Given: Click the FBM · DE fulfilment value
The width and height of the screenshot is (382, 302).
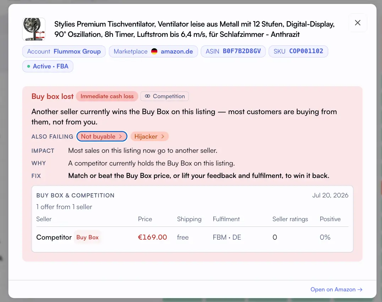Looking at the screenshot, I should pyautogui.click(x=227, y=237).
